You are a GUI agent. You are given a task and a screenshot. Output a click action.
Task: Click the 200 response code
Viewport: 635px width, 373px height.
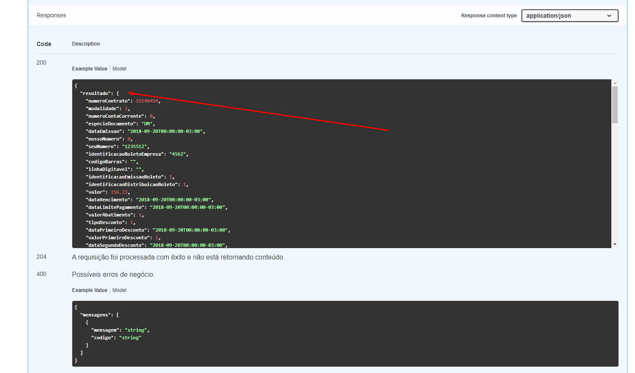[x=41, y=62]
